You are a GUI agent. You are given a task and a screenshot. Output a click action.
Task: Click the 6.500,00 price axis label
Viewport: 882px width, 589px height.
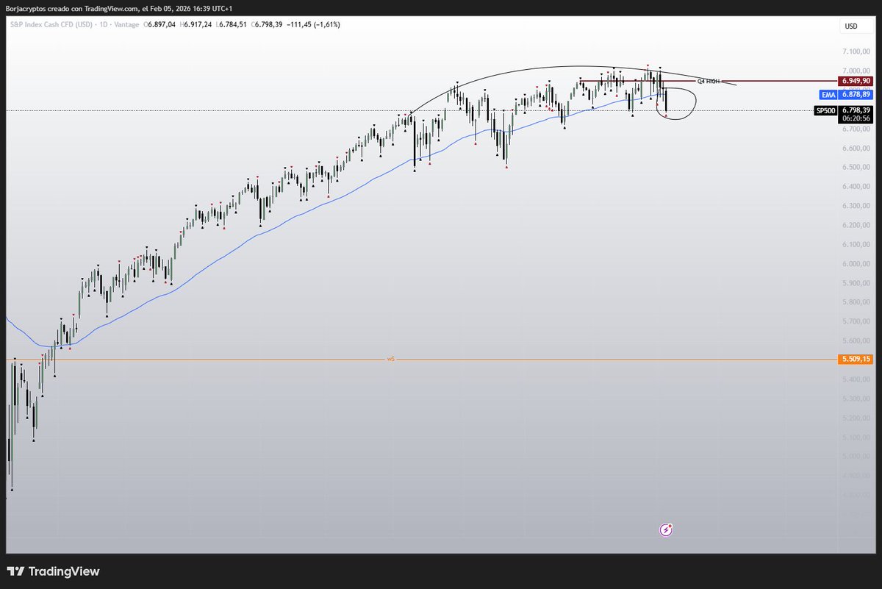pyautogui.click(x=856, y=168)
